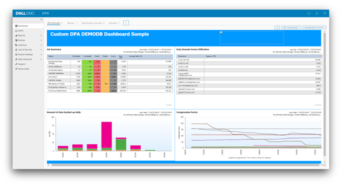The width and height of the screenshot is (343, 185).
Task: Sort utilization table by Capacity column
Action: pyautogui.click(x=211, y=57)
